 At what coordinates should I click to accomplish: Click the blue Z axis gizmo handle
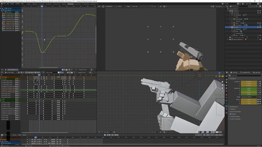(219, 73)
